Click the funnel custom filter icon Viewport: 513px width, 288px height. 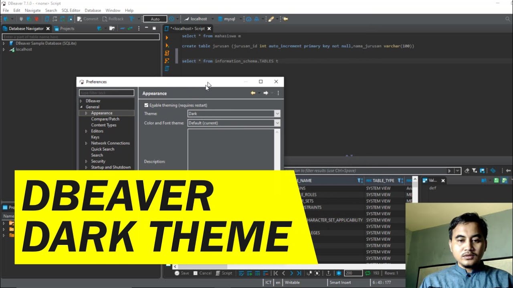coord(475,171)
